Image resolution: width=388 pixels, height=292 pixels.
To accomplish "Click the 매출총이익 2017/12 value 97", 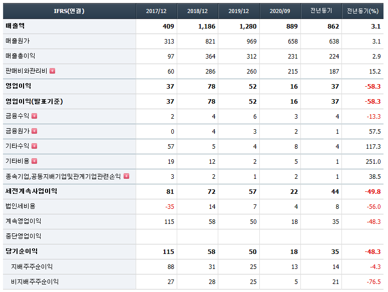I will (171, 57).
